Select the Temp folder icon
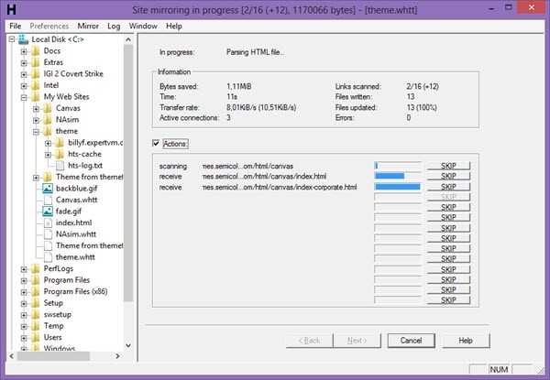 click(x=36, y=326)
